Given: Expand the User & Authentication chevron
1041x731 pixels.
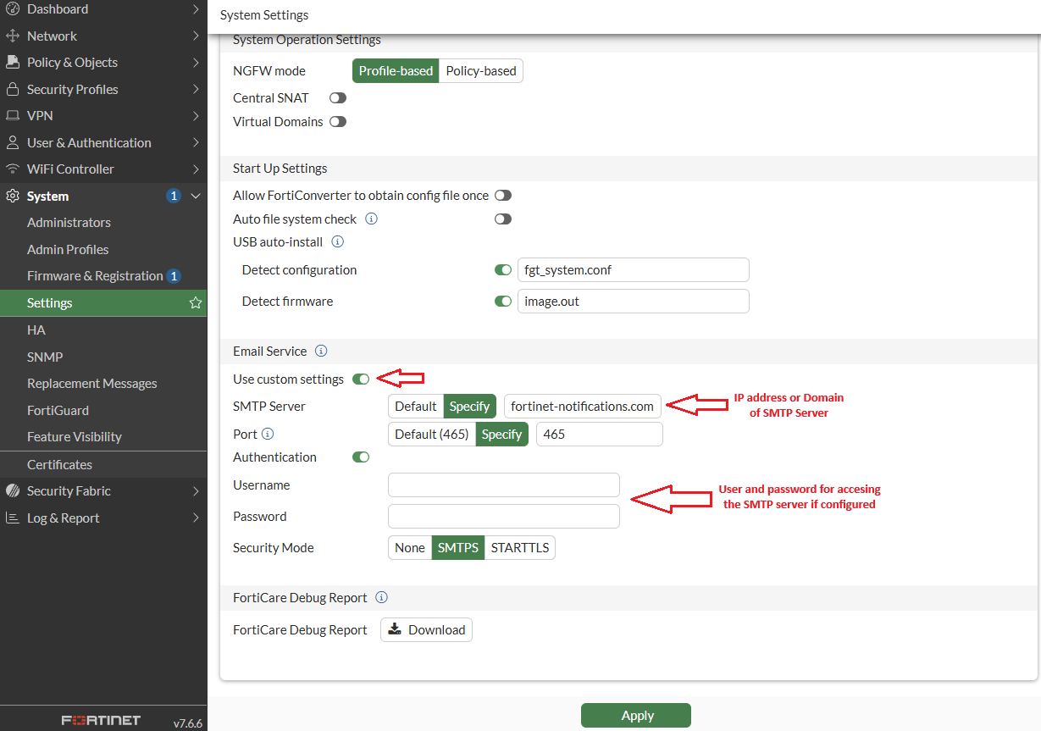Looking at the screenshot, I should point(196,142).
